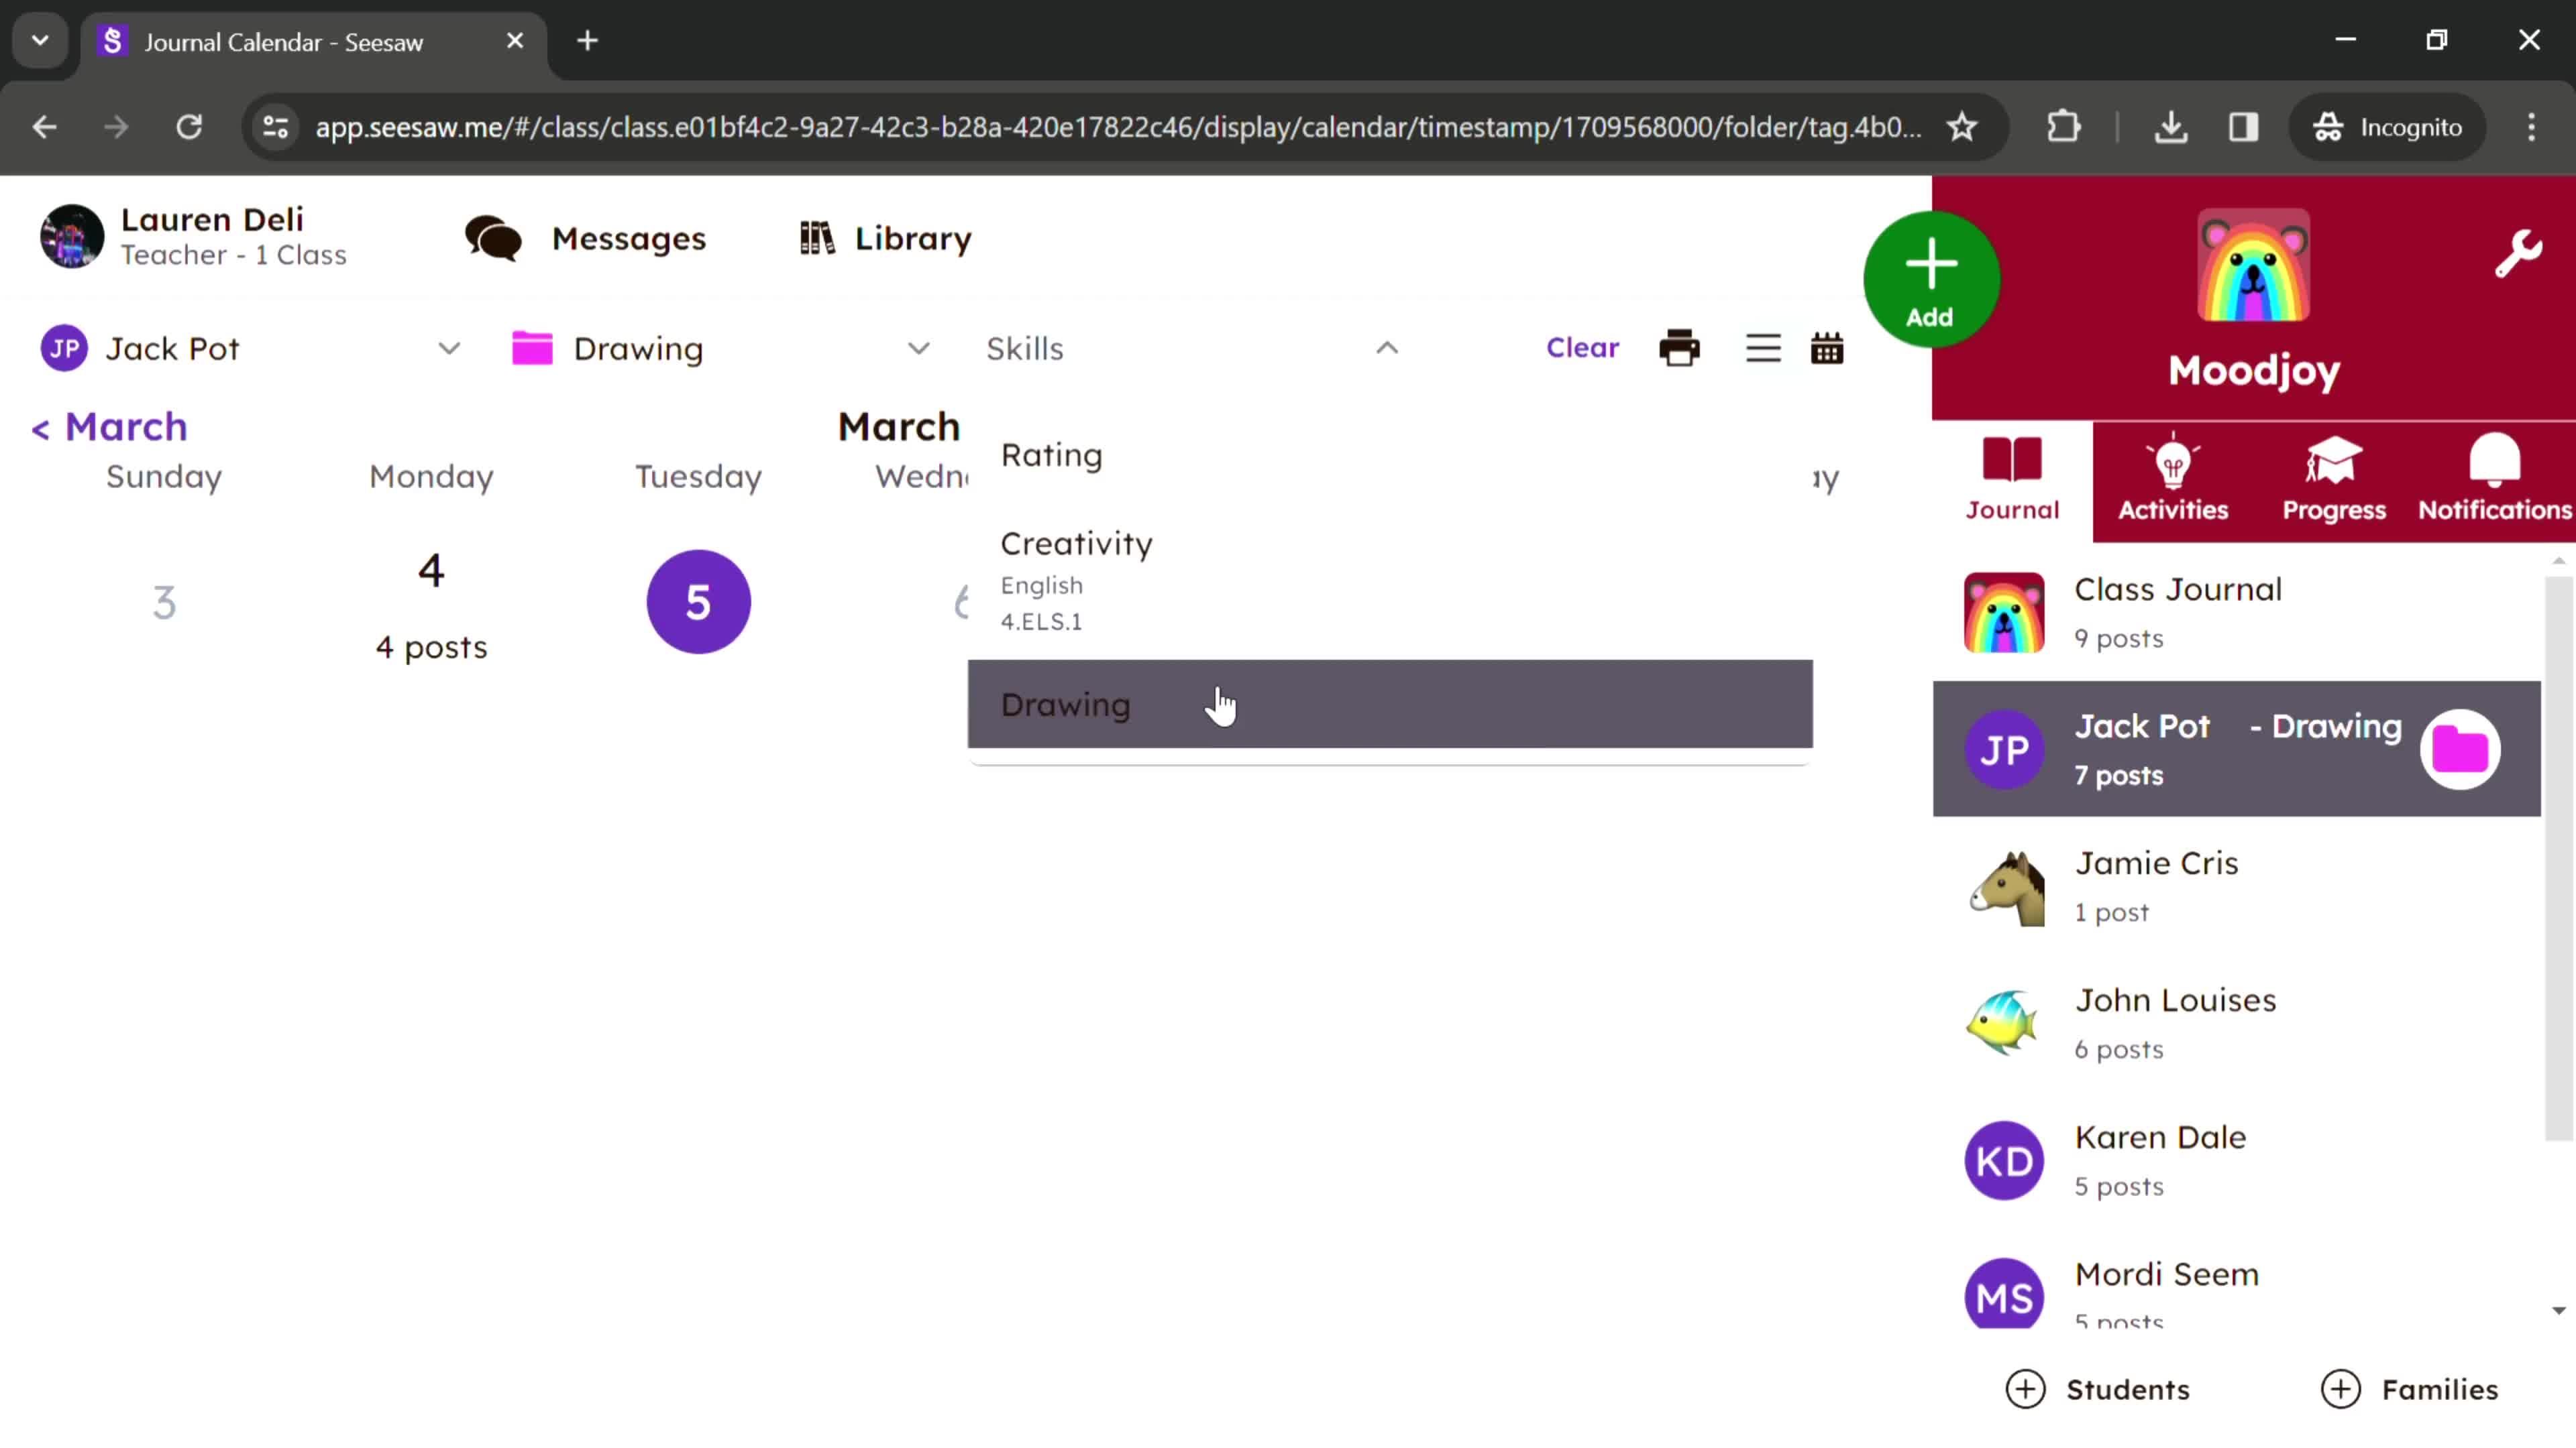Viewport: 2576px width, 1448px height.
Task: View Progress panel in Moodjoy
Action: (2334, 477)
